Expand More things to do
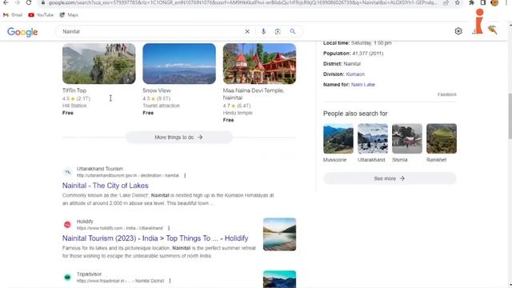512x288 pixels. click(x=179, y=137)
